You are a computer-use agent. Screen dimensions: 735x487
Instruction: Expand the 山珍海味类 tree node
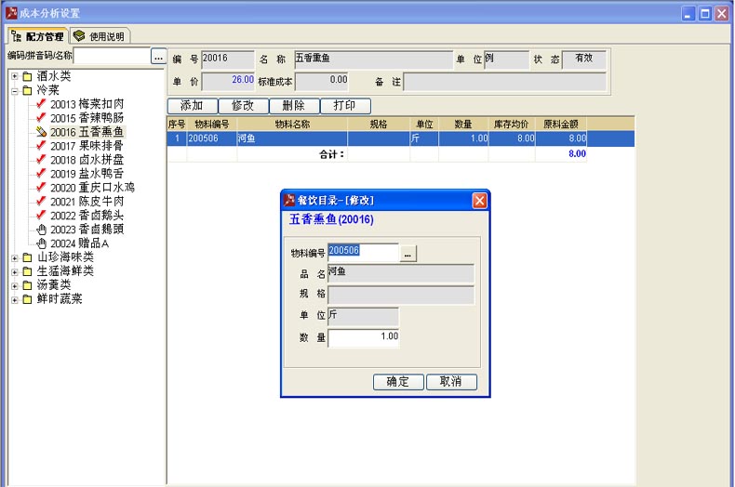click(15, 257)
